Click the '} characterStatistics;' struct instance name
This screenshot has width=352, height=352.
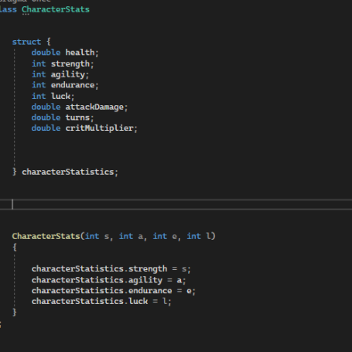coord(68,172)
